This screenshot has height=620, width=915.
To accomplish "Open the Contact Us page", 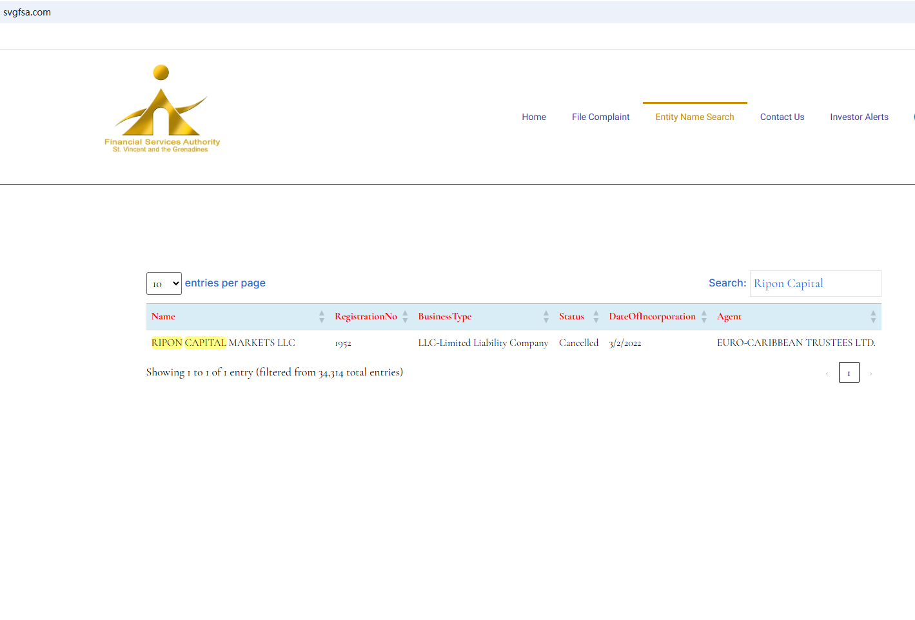I will pos(782,117).
